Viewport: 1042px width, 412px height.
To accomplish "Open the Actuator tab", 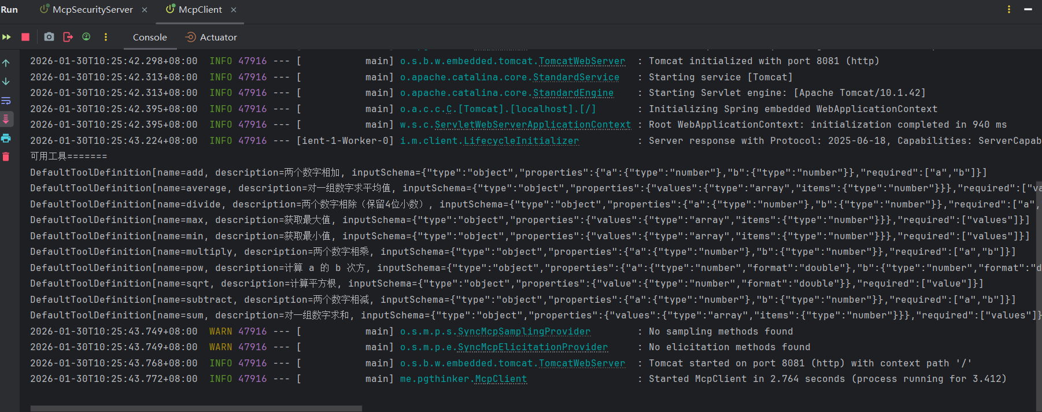I will [x=211, y=37].
